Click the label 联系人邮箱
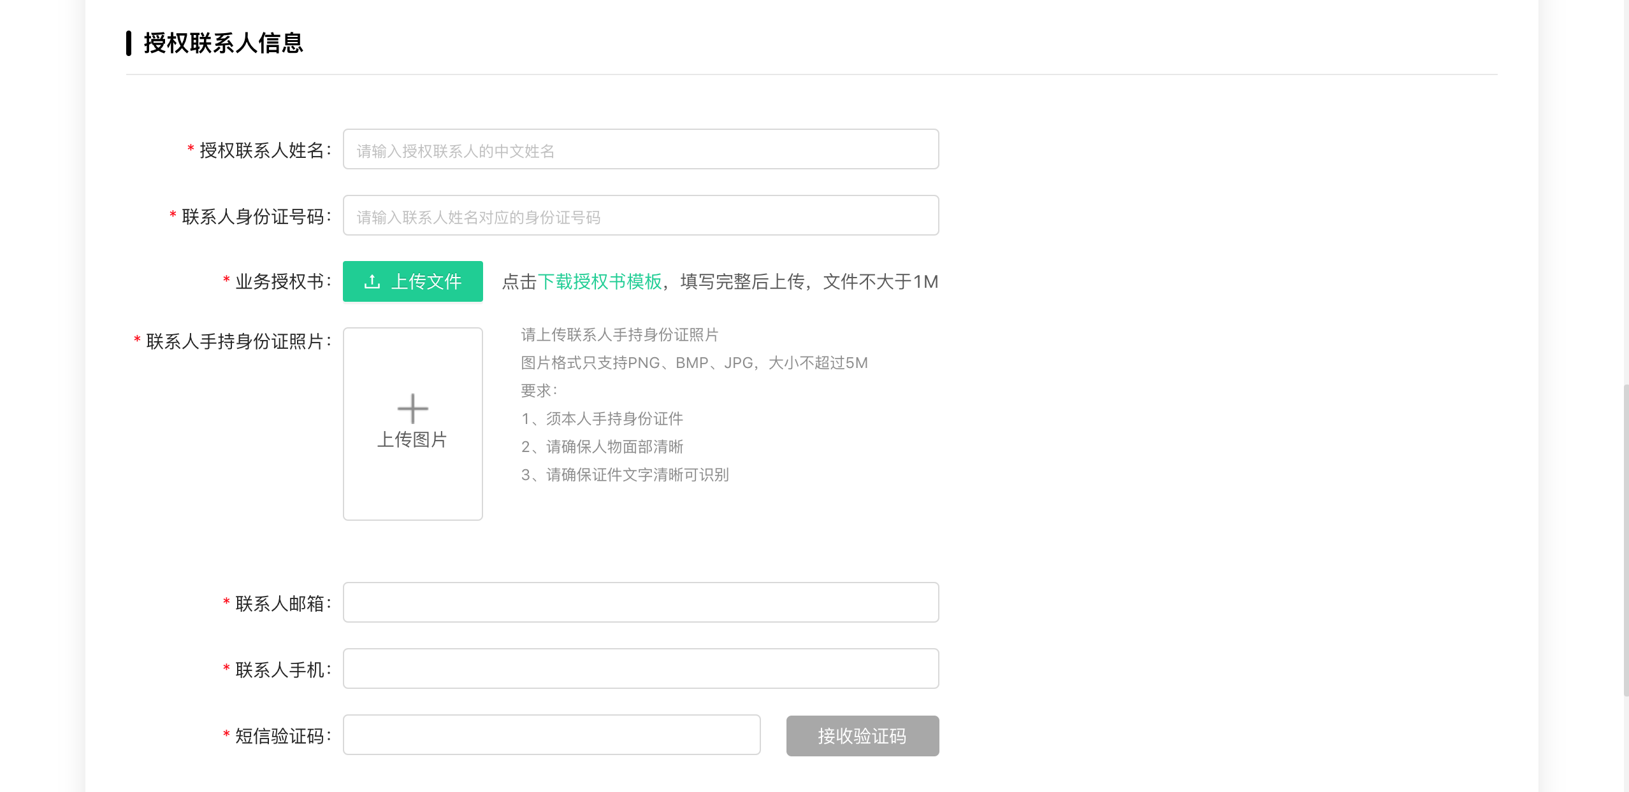Viewport: 1629px width, 792px height. click(x=280, y=604)
